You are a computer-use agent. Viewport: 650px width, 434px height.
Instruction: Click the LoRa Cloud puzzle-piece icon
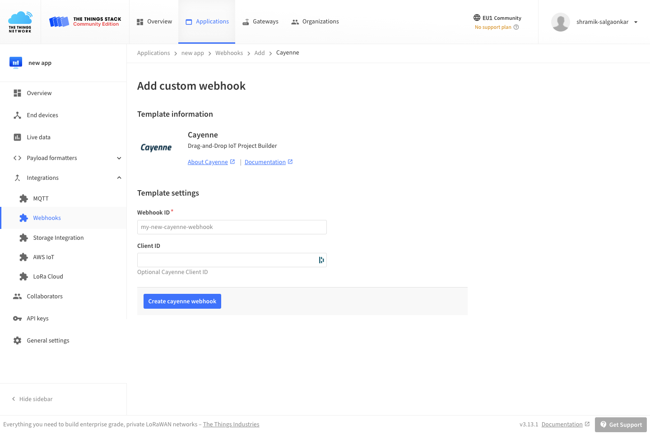[23, 276]
